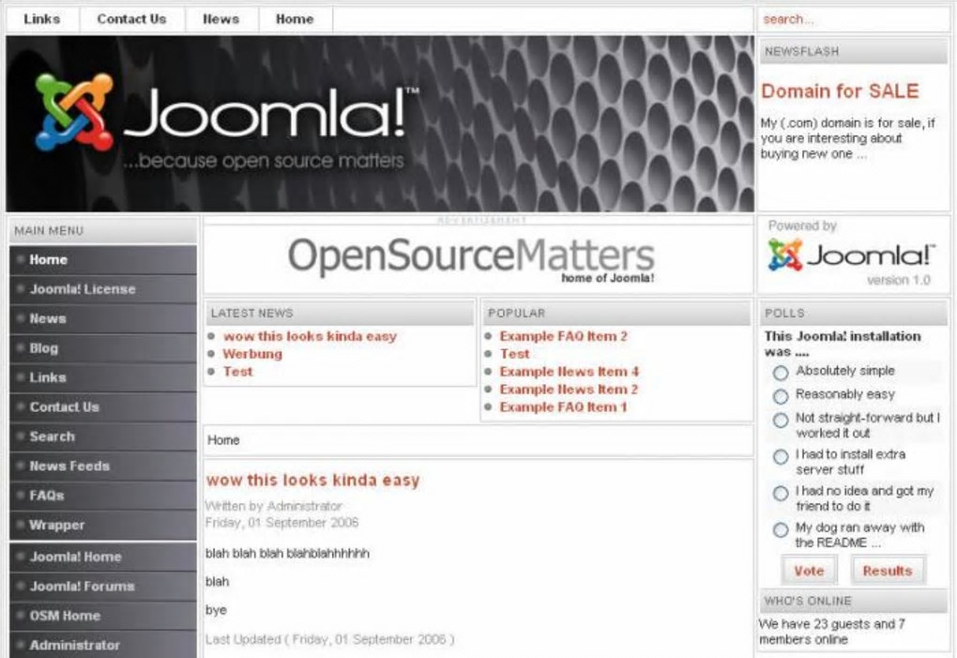Click into the search field
Image resolution: width=957 pixels, height=658 pixels.
853,20
